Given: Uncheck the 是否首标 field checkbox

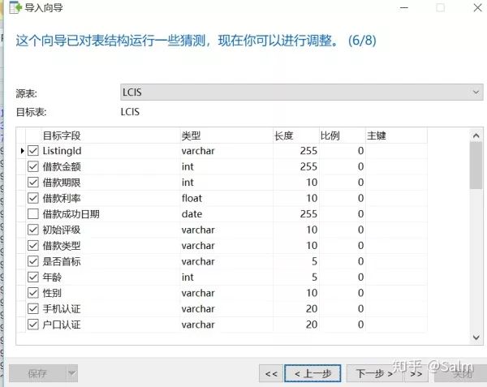Looking at the screenshot, I should tap(33, 261).
